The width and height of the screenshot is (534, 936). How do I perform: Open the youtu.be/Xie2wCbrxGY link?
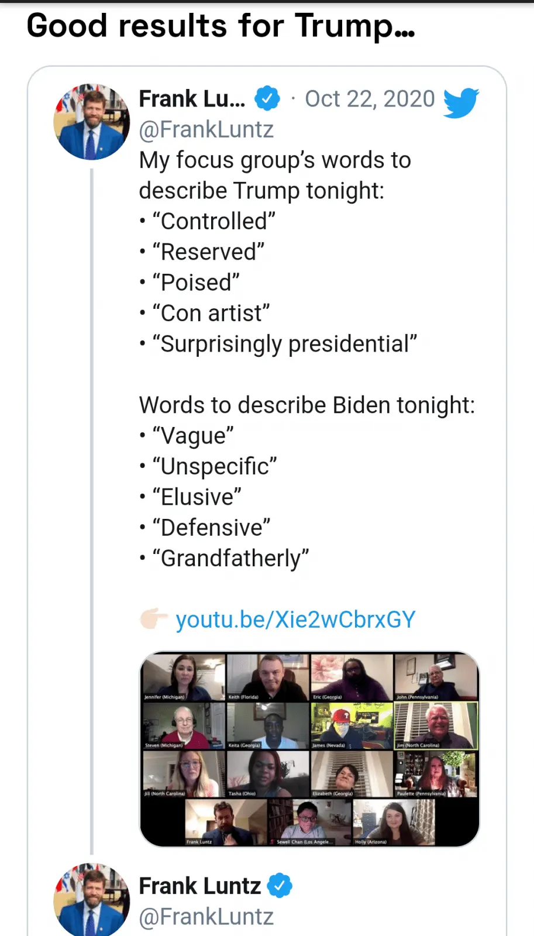(x=295, y=620)
